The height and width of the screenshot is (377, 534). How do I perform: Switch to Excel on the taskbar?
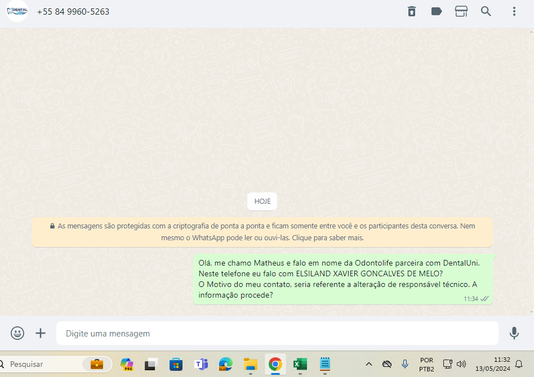pos(300,364)
